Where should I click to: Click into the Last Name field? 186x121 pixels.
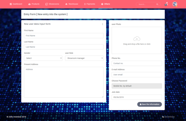click(64, 47)
